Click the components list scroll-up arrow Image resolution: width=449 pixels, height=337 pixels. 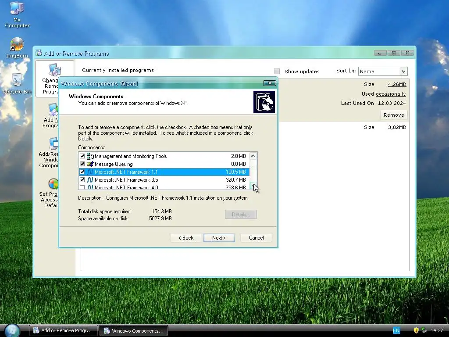[253, 156]
